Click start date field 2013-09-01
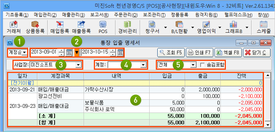This screenshot has width=275, height=132. 44,52
